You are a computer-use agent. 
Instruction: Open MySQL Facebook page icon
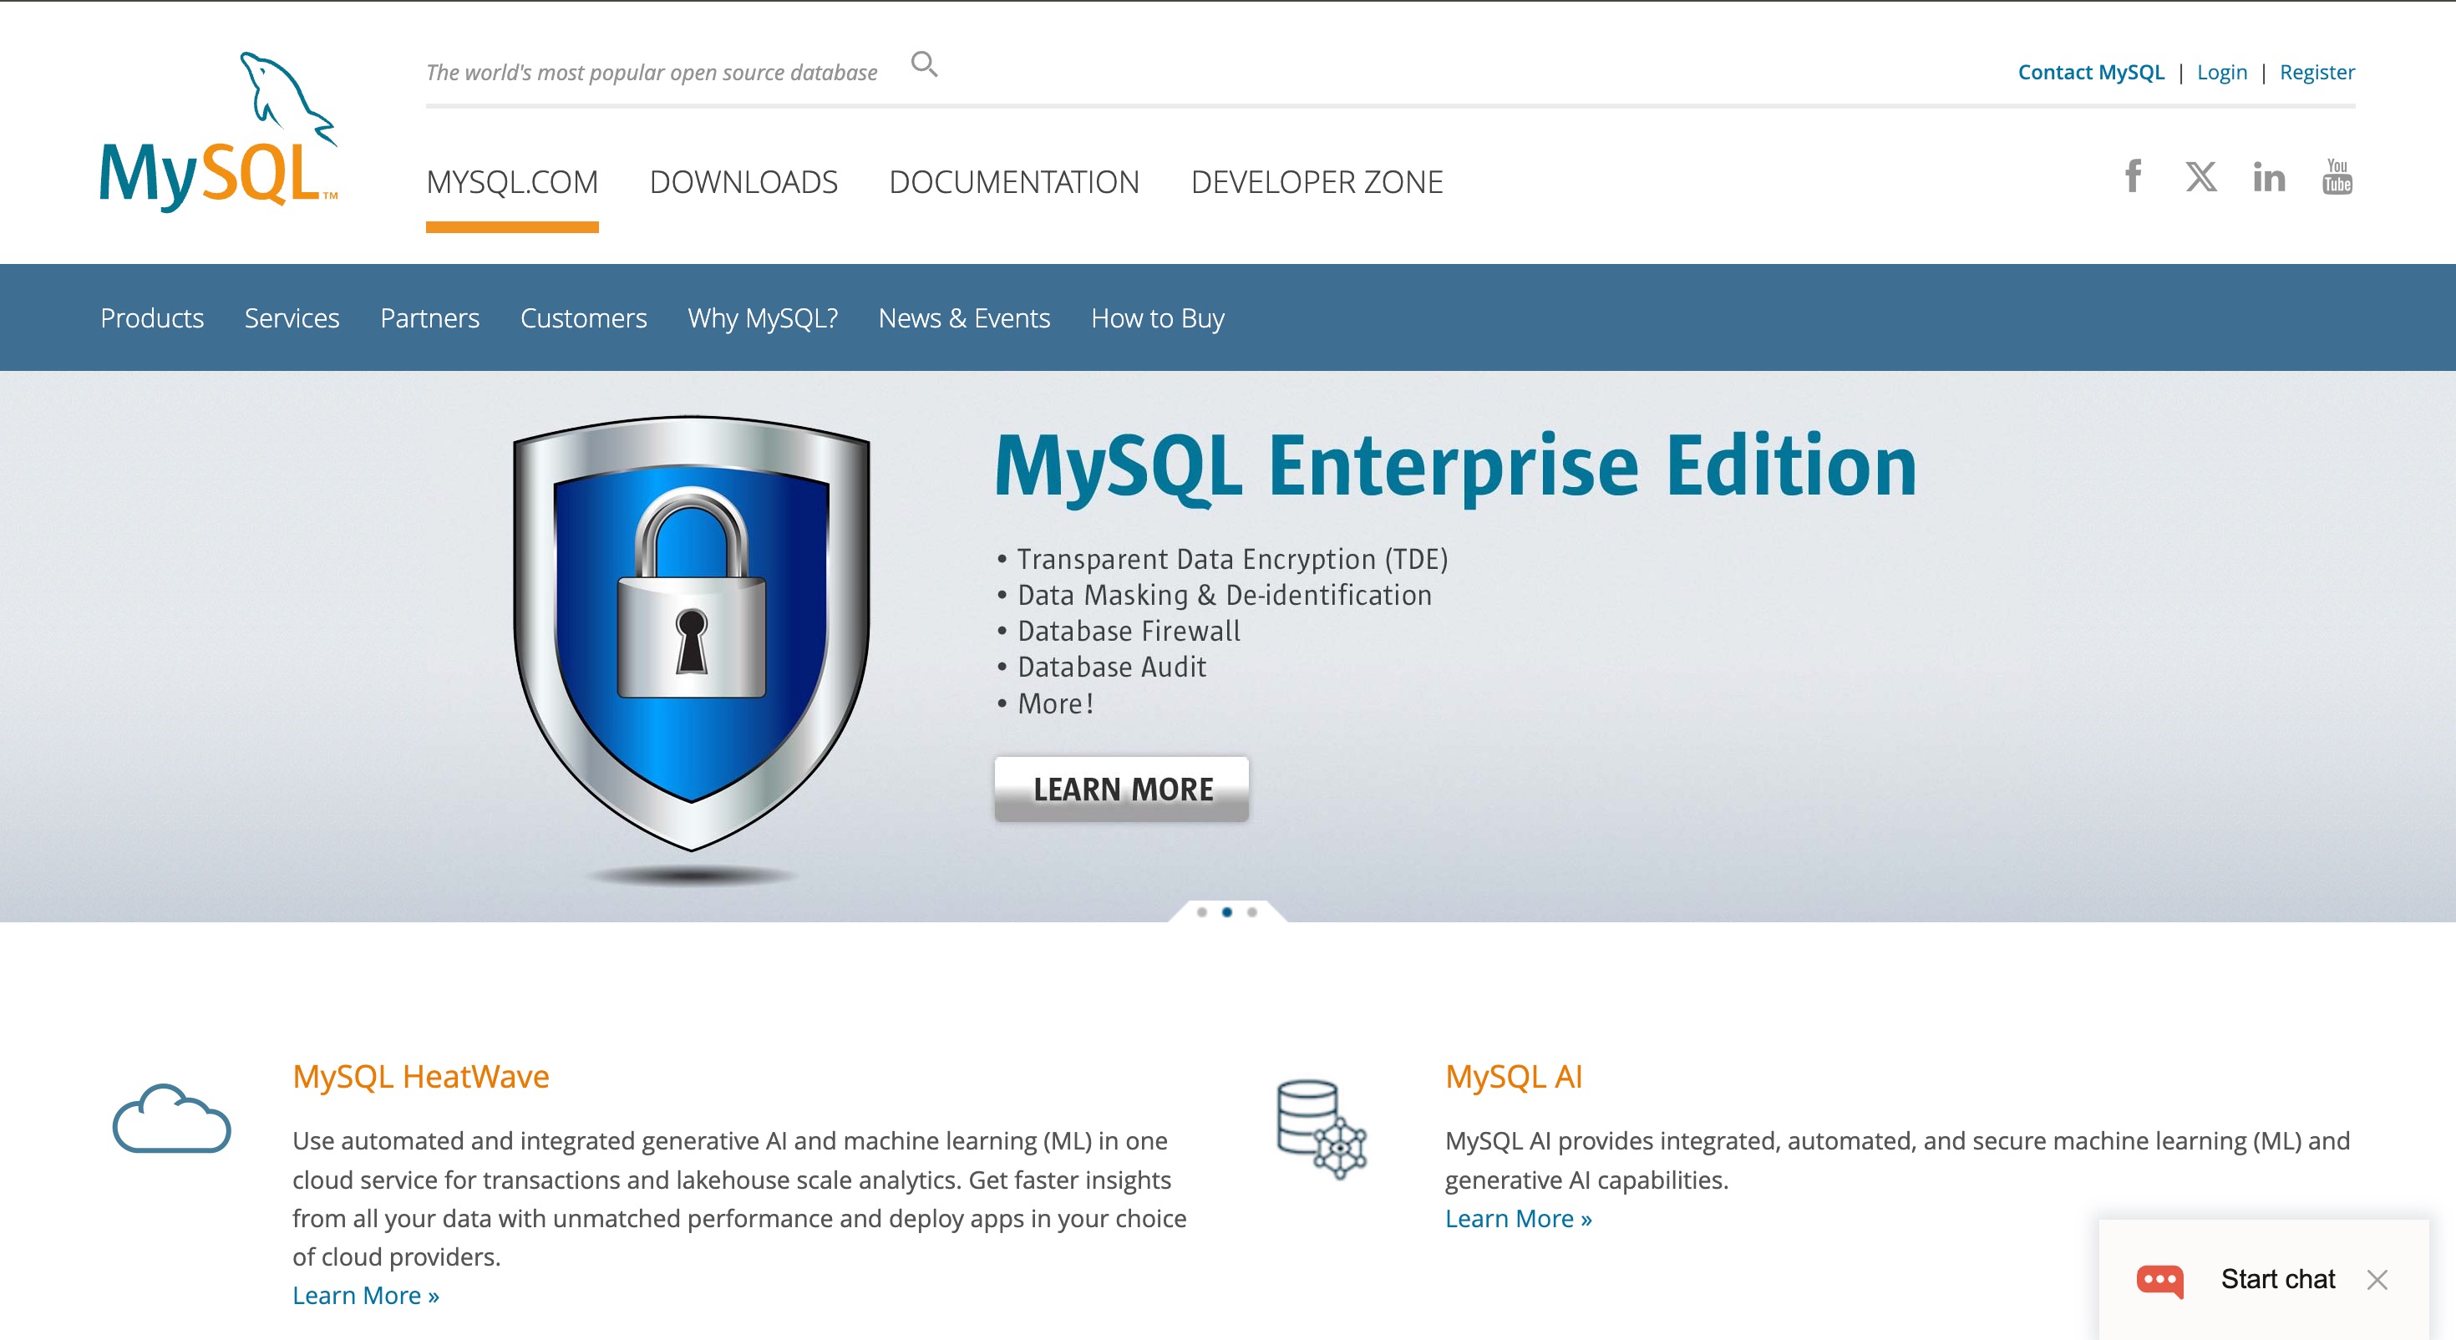coord(2133,176)
